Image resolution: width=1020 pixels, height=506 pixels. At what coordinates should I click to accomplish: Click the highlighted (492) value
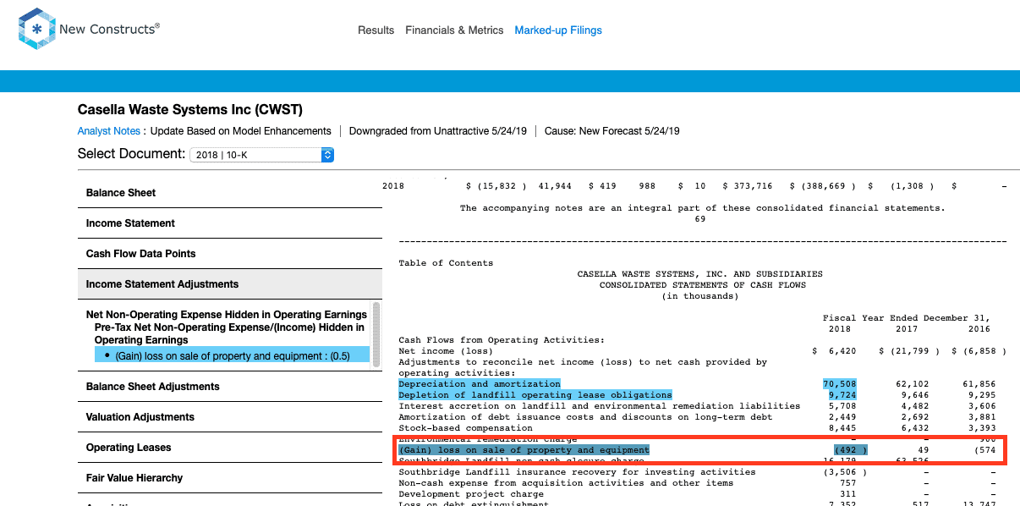click(850, 450)
